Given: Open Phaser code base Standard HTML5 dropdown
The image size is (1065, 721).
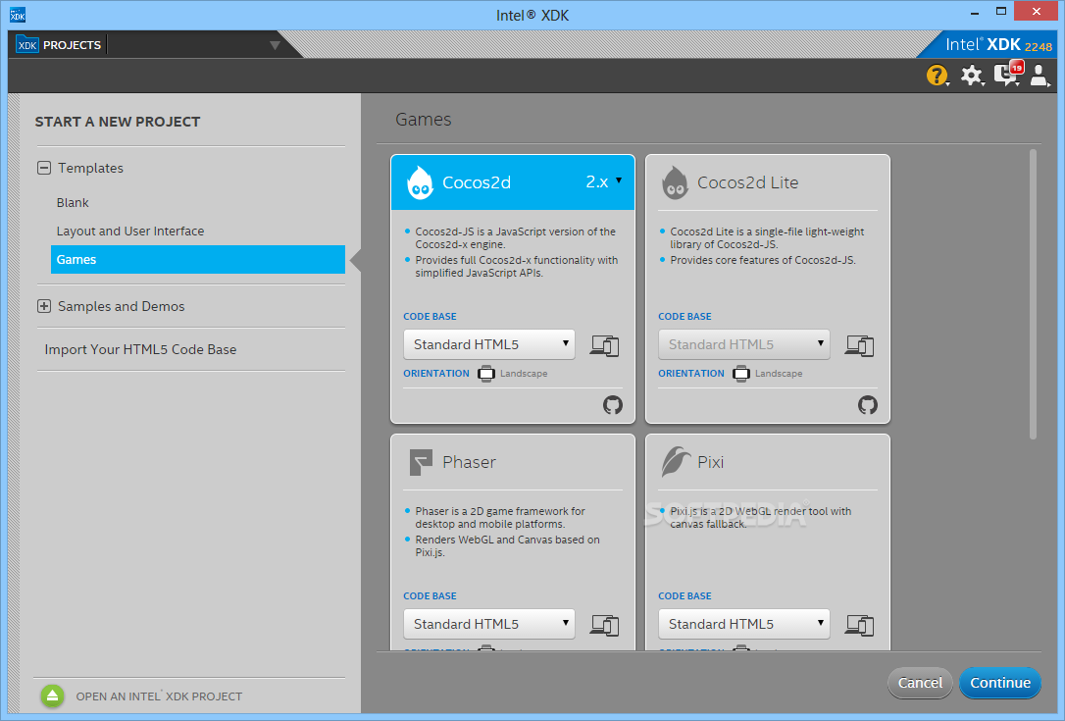Looking at the screenshot, I should [x=489, y=624].
